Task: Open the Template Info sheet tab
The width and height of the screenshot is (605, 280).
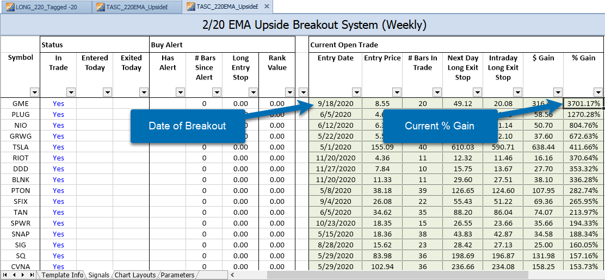Action: [62, 275]
